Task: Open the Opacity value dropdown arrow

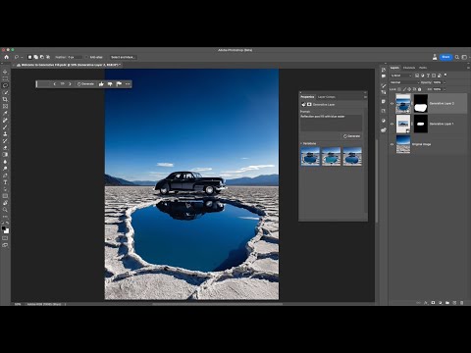Action: tap(445, 82)
